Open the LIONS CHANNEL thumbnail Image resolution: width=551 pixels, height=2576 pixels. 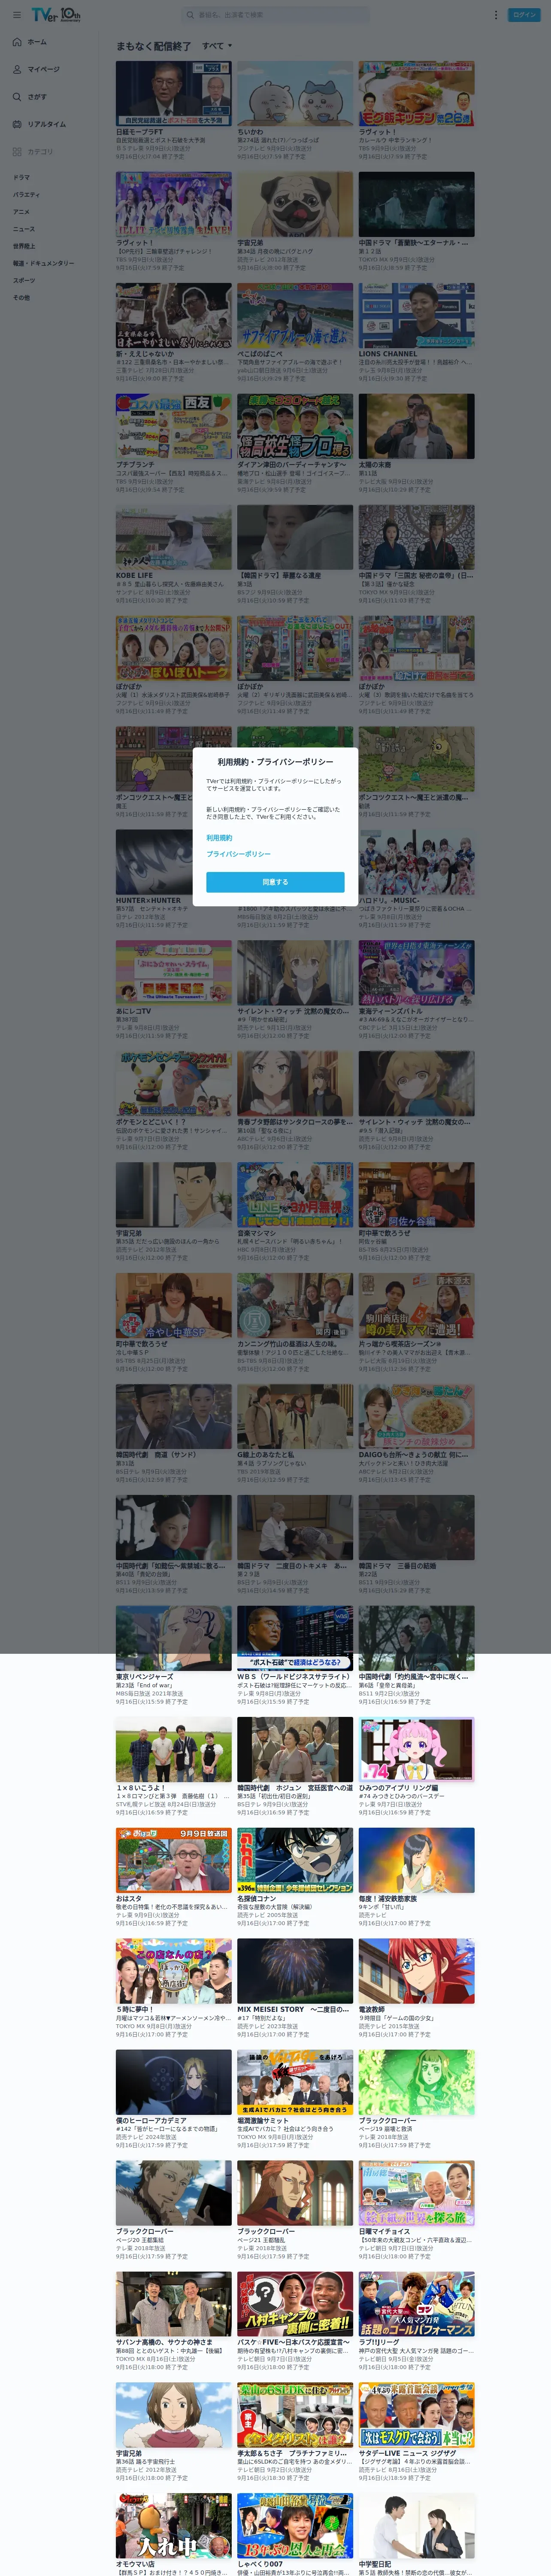[416, 315]
